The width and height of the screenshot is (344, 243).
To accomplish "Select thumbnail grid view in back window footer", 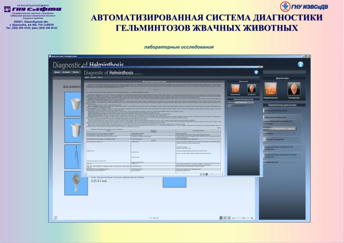I will 229,218.
